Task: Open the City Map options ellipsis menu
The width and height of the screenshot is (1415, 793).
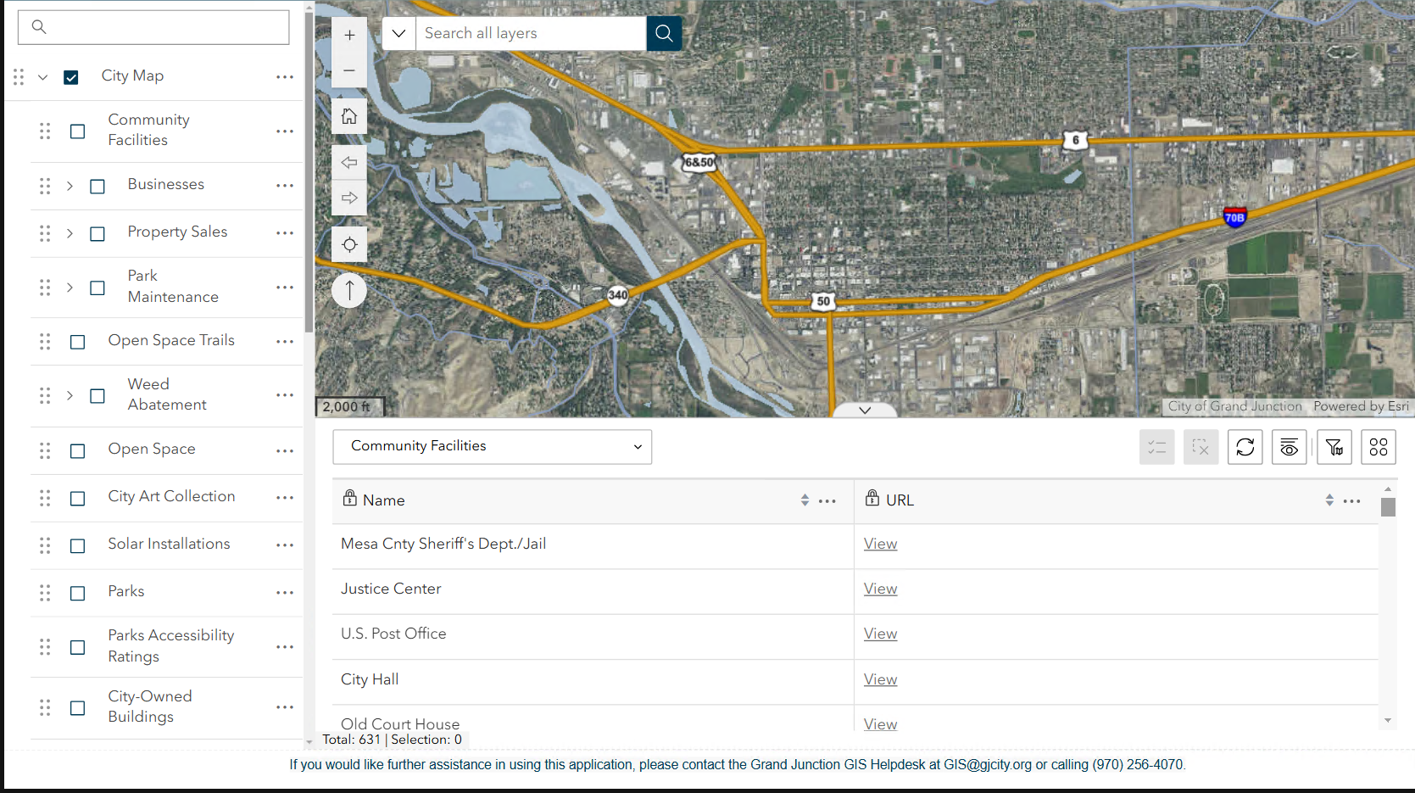Action: [x=285, y=76]
